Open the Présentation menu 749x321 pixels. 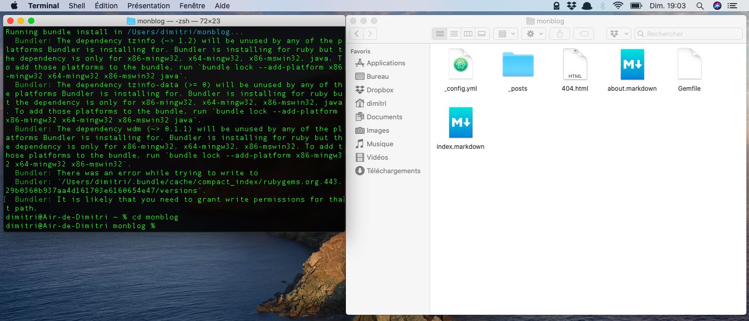coord(148,6)
